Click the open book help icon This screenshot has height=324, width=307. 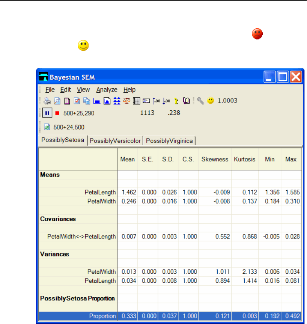186,101
